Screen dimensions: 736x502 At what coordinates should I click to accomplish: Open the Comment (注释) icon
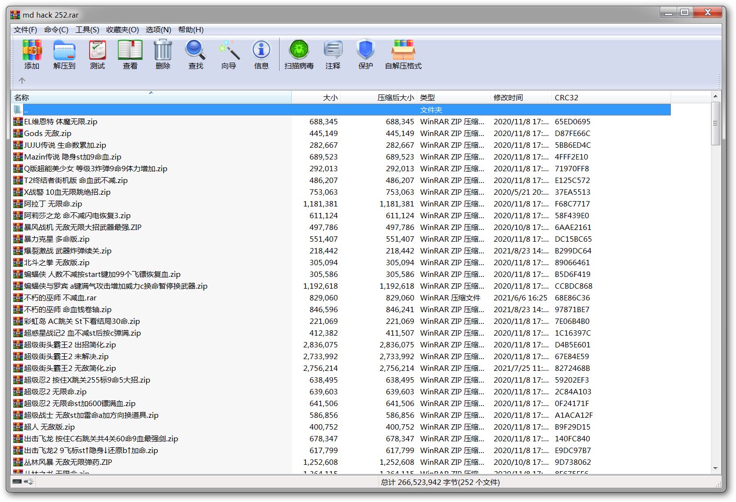(332, 54)
